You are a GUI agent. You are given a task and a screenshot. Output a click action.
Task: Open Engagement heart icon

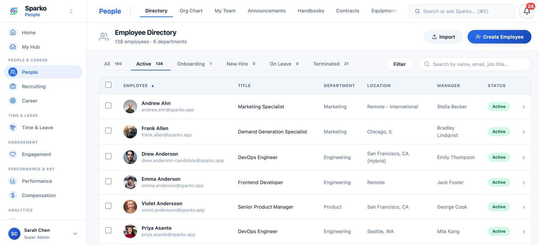point(13,154)
